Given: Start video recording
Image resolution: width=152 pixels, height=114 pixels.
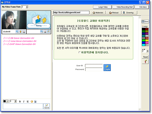Looking at the screenshot, I should 123,7.
